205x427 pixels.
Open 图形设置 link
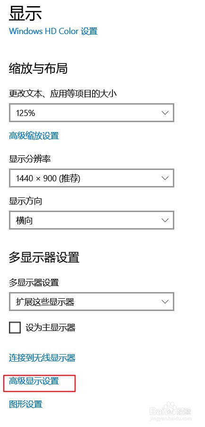(26, 404)
